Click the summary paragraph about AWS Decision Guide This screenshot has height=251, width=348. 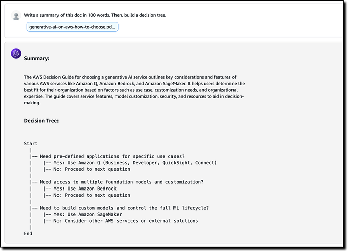click(x=134, y=90)
